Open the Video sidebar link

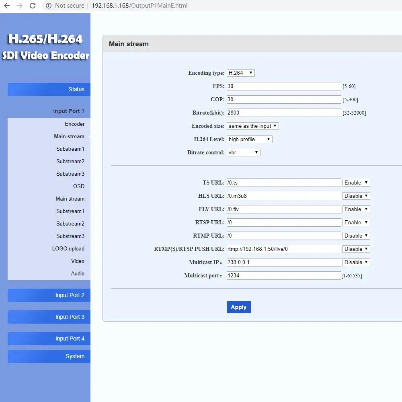point(78,261)
